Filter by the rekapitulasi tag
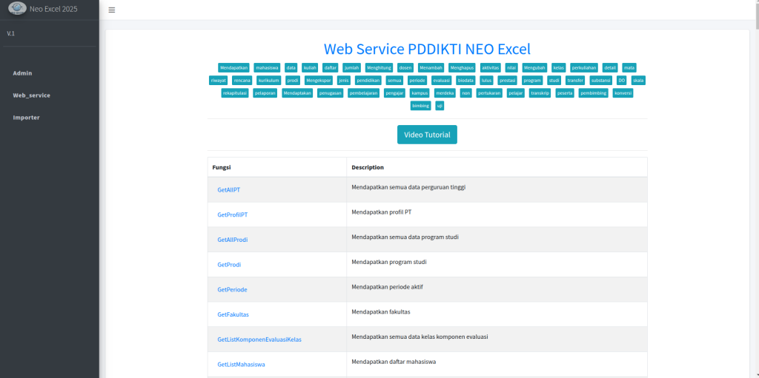Screen dimensions: 759x378 pos(235,92)
